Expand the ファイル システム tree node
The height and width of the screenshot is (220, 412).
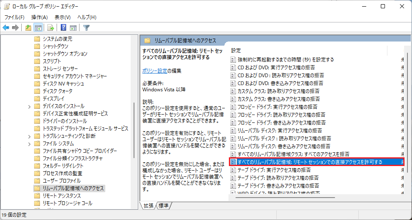pos(29,144)
